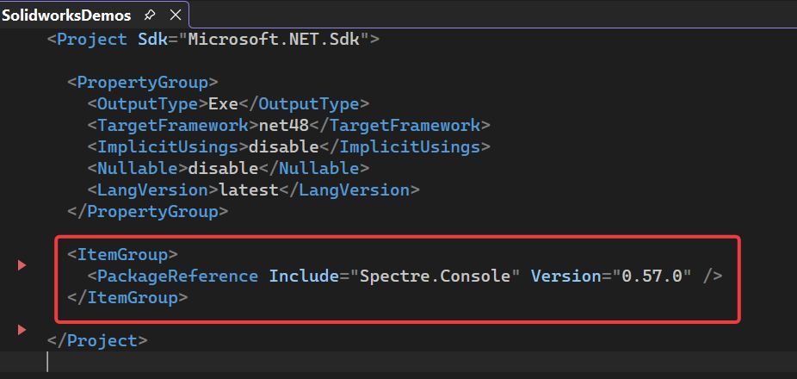Click the opening Nullable tag name
The image size is (797, 379).
tap(137, 168)
